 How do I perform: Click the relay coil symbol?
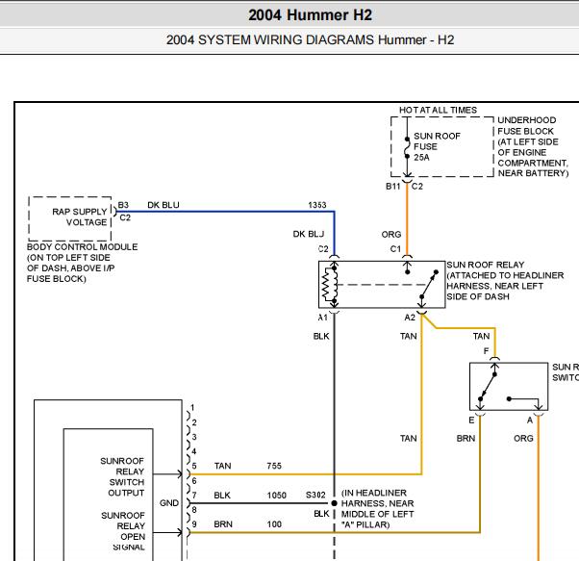coord(330,284)
